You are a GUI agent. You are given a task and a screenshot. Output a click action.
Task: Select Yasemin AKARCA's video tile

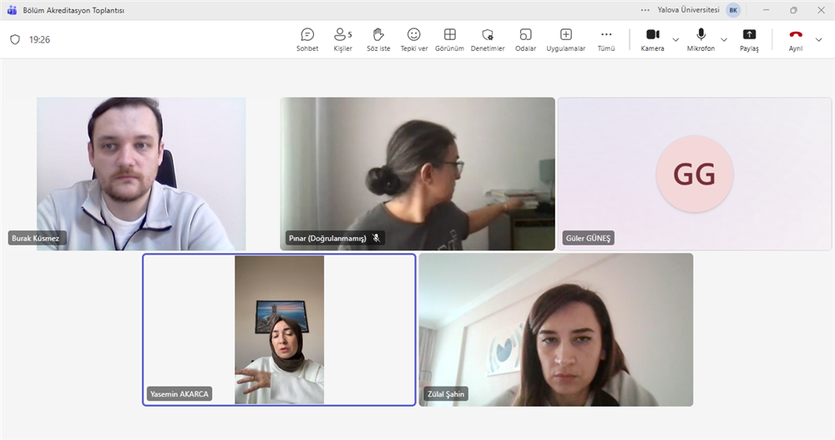click(279, 330)
